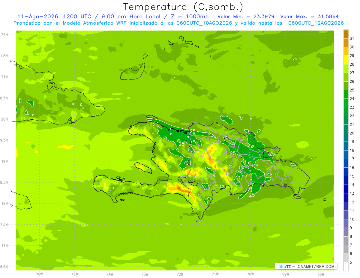Click the '76W' longitude label
Viewport: 360px width, 278px height.
point(39,274)
